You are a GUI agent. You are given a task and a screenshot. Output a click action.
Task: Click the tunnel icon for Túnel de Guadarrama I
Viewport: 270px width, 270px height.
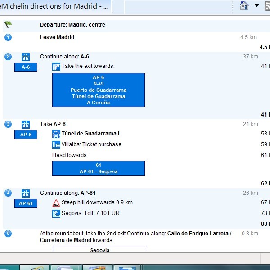[56, 134]
